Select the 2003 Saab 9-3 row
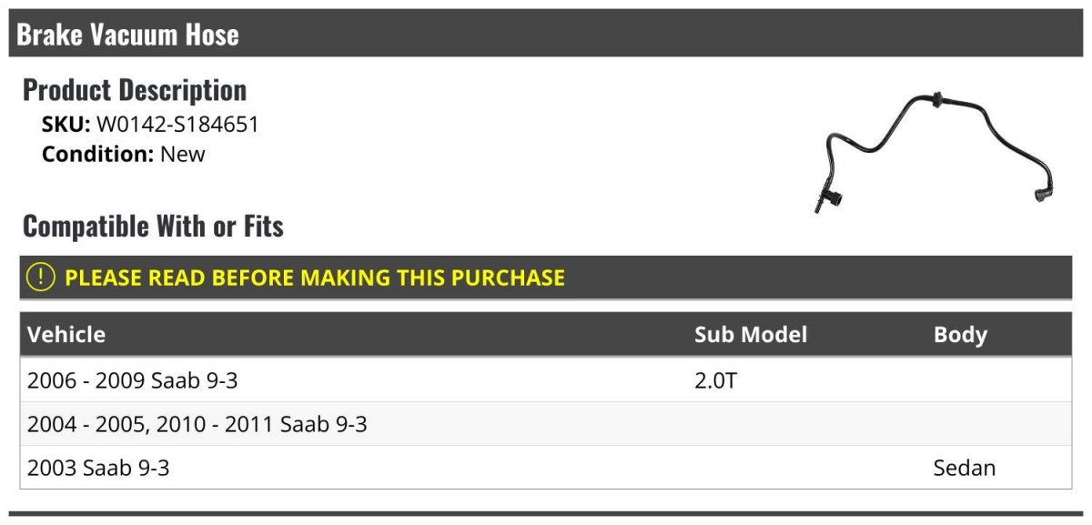 pos(98,469)
